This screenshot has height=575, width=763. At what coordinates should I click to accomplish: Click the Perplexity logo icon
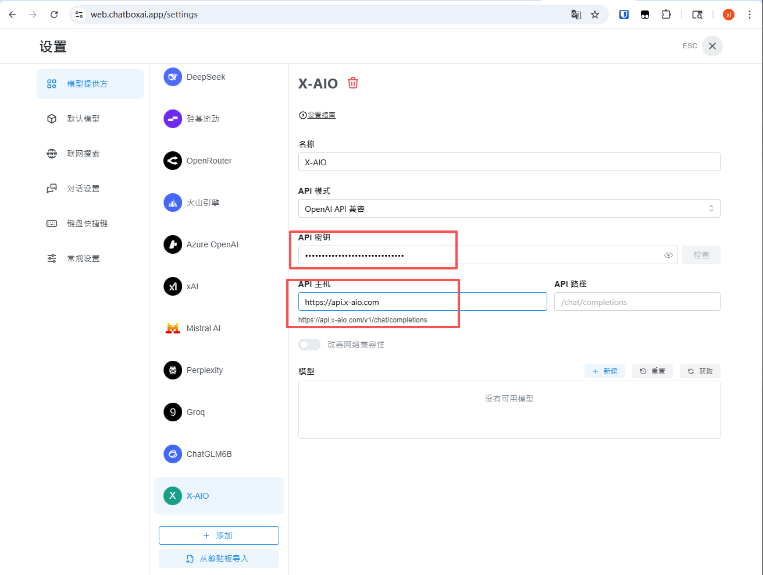coord(173,370)
